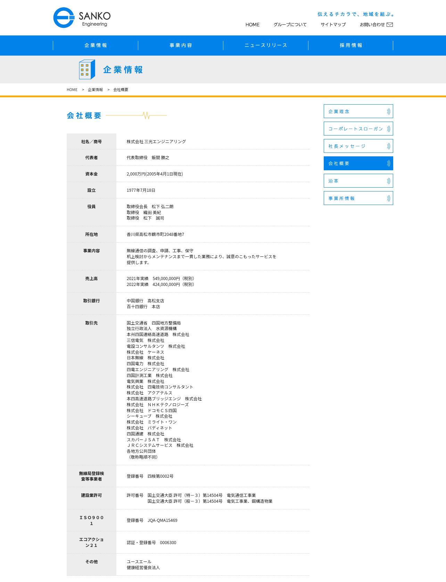Open the 採用情報 menu item

[351, 46]
